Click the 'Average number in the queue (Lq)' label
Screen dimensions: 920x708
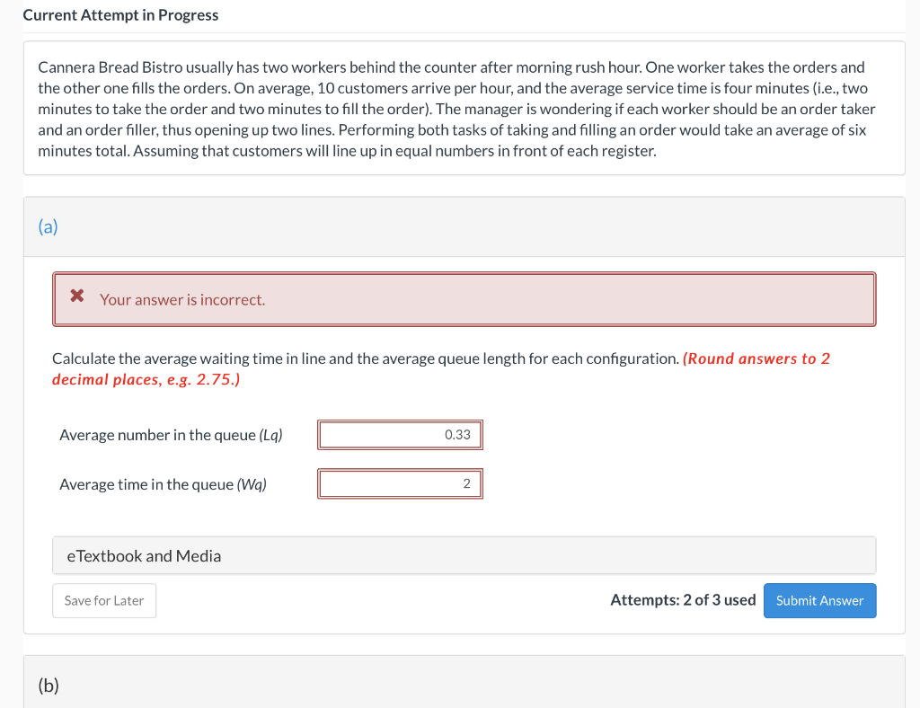click(x=171, y=435)
